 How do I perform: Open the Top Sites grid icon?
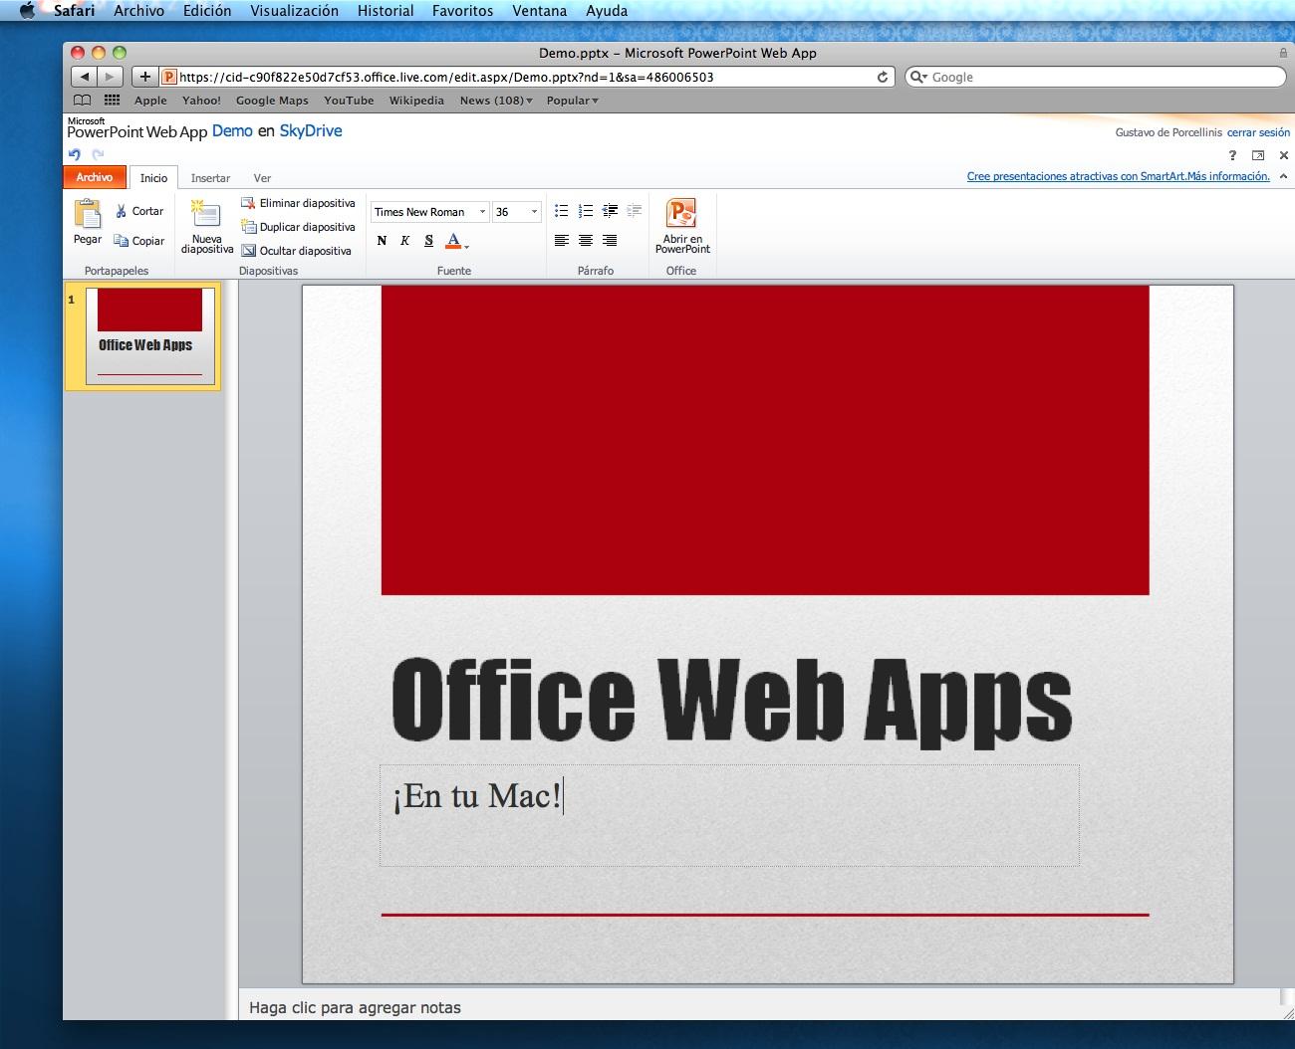[112, 101]
